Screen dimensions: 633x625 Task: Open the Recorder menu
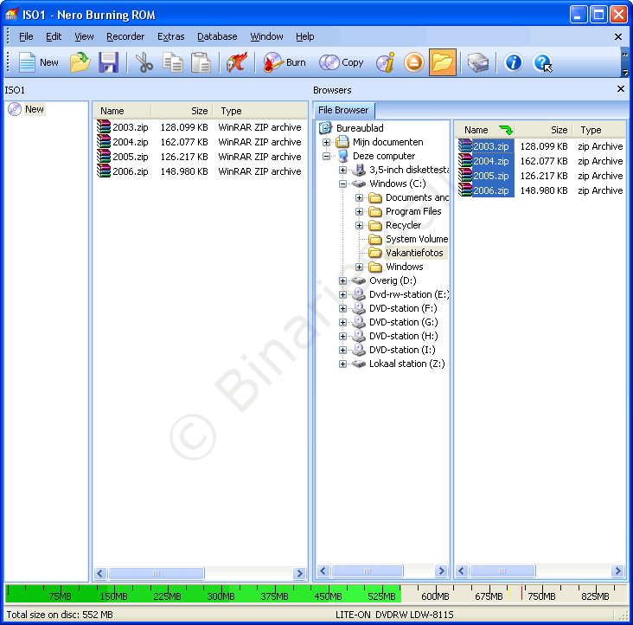click(125, 36)
